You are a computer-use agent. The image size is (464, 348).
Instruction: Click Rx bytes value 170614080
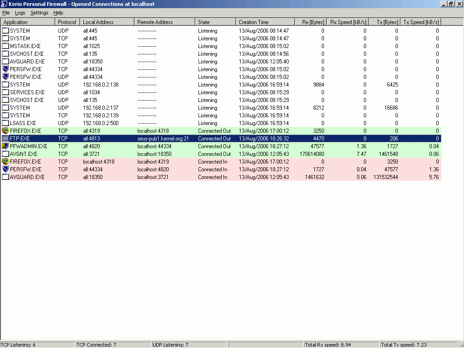[312, 154]
